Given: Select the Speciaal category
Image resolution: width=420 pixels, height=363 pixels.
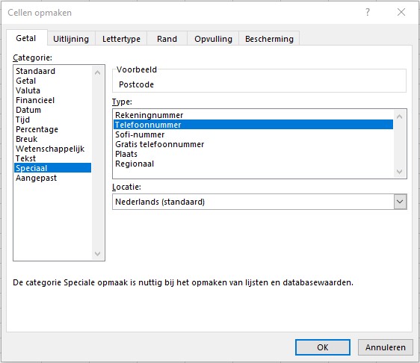Looking at the screenshot, I should [x=53, y=168].
